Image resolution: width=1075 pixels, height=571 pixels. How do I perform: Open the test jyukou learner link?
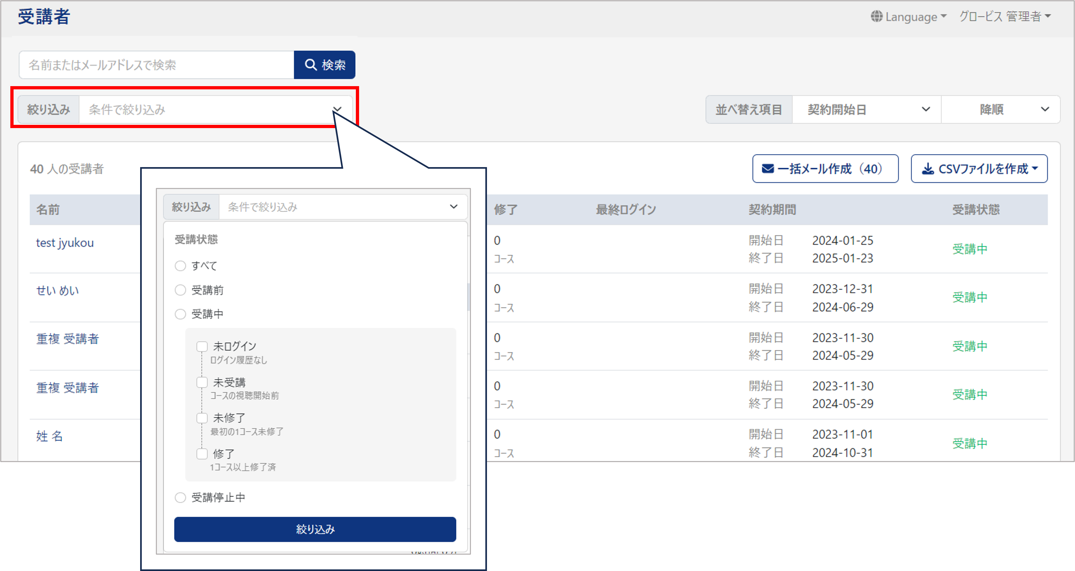[65, 243]
